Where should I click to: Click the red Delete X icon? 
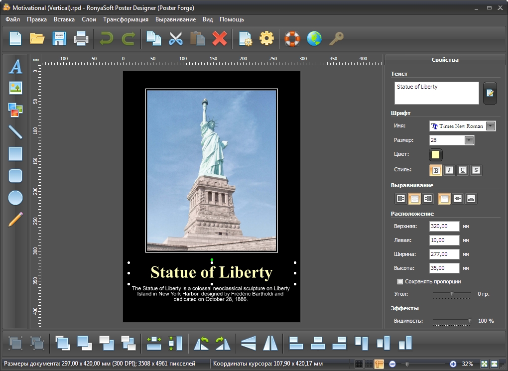coord(220,38)
